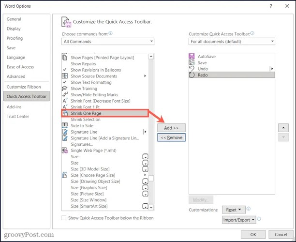Expand the Show Source Documents submenu arrow
Viewport: 296px width, 242px height.
point(145,76)
